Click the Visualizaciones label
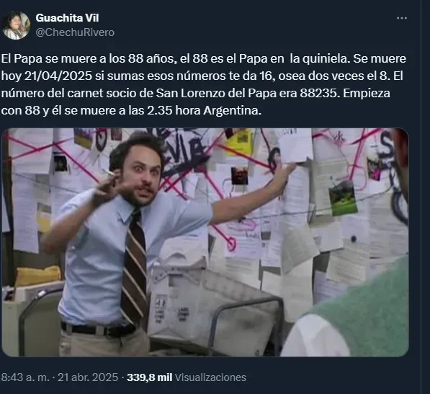 click(x=210, y=377)
